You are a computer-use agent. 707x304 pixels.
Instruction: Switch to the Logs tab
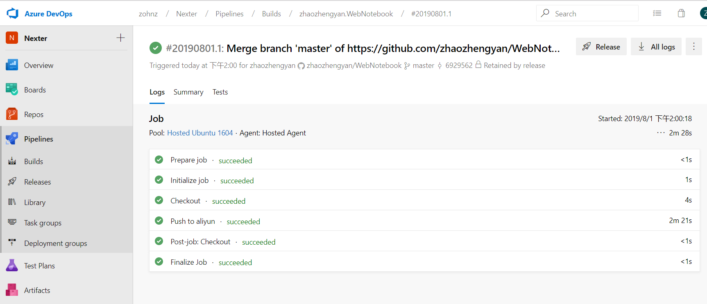pos(157,92)
